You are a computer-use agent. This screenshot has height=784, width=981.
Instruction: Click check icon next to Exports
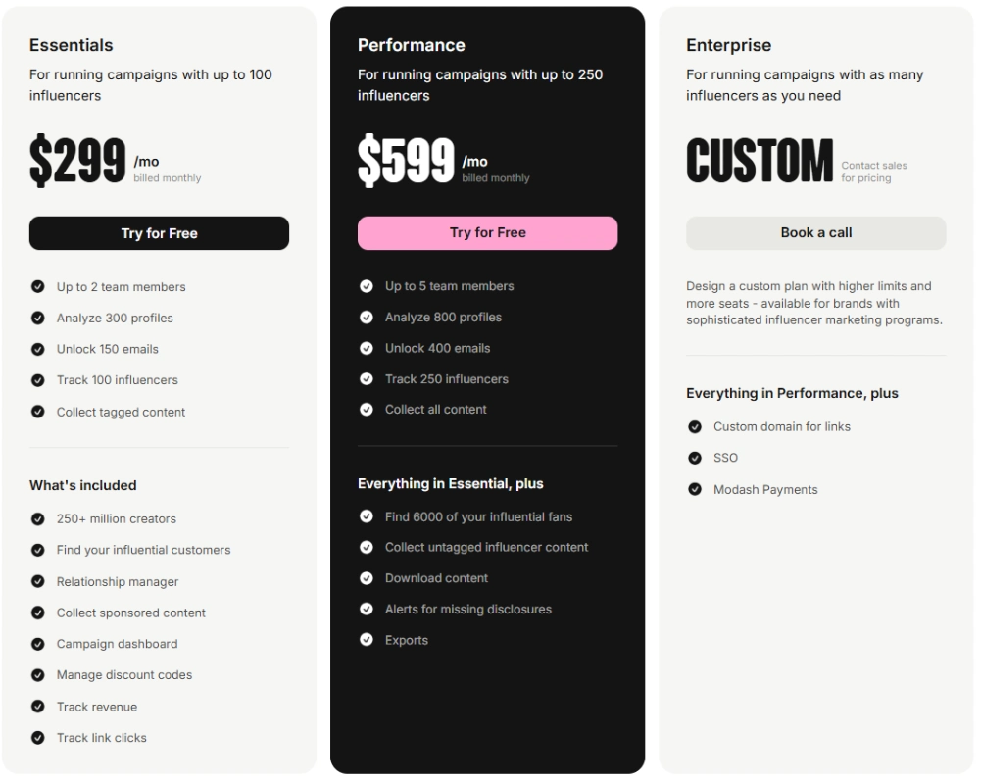(367, 640)
